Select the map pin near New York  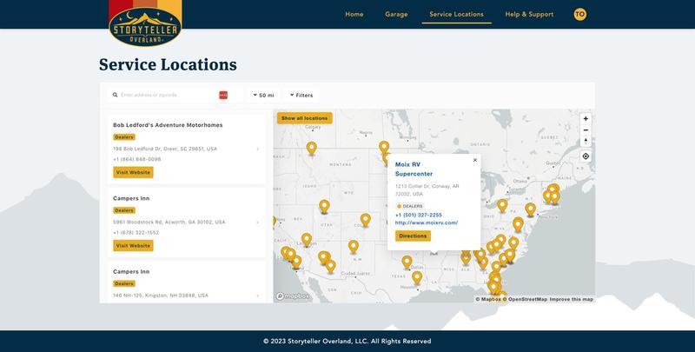click(531, 209)
